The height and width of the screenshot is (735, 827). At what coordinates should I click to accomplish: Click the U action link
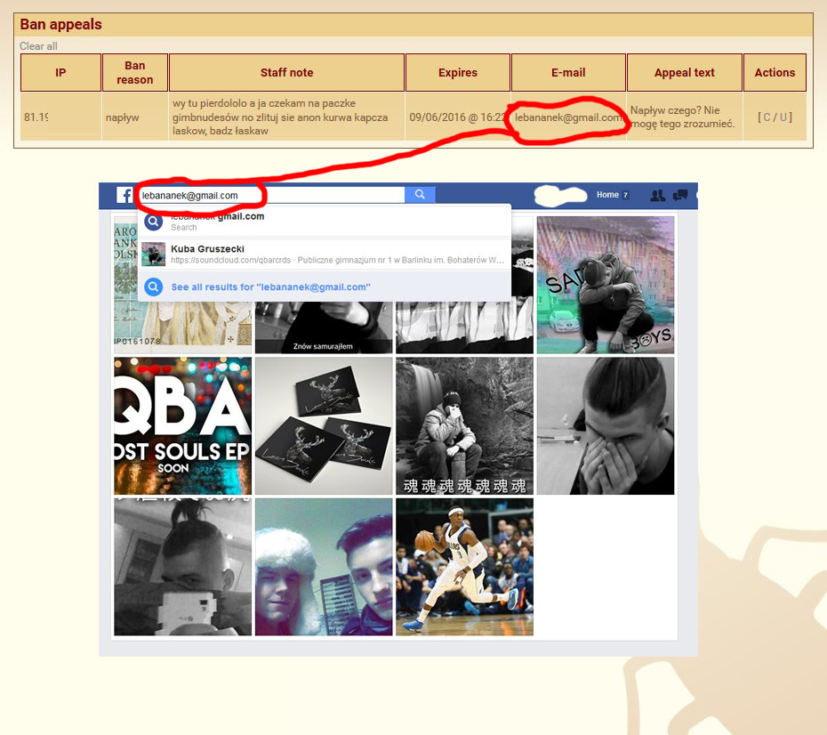tap(783, 117)
